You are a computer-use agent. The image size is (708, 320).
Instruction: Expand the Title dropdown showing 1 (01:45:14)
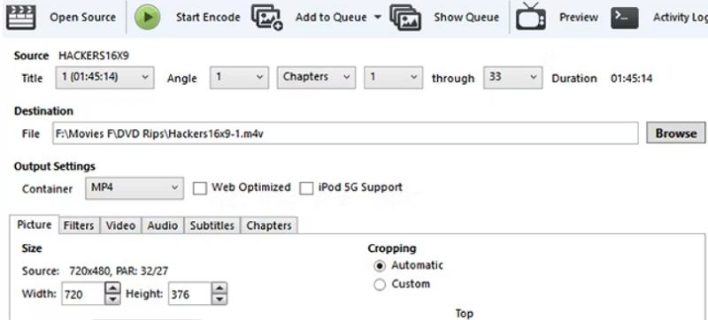[104, 78]
